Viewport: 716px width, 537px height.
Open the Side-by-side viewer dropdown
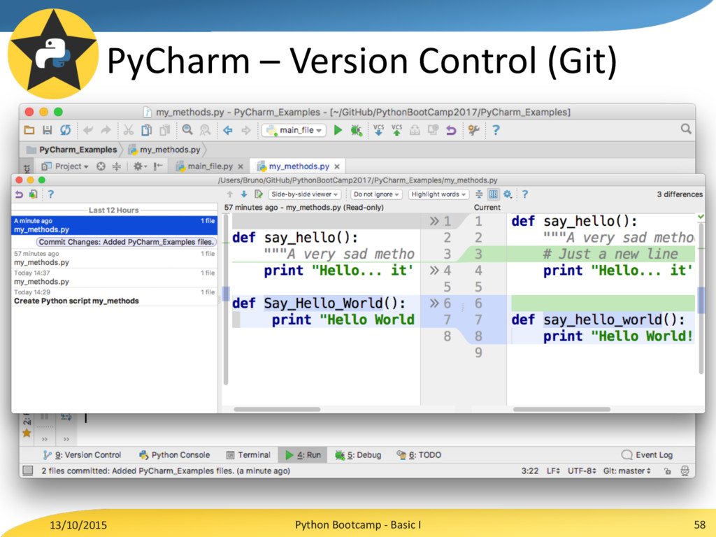[x=304, y=194]
